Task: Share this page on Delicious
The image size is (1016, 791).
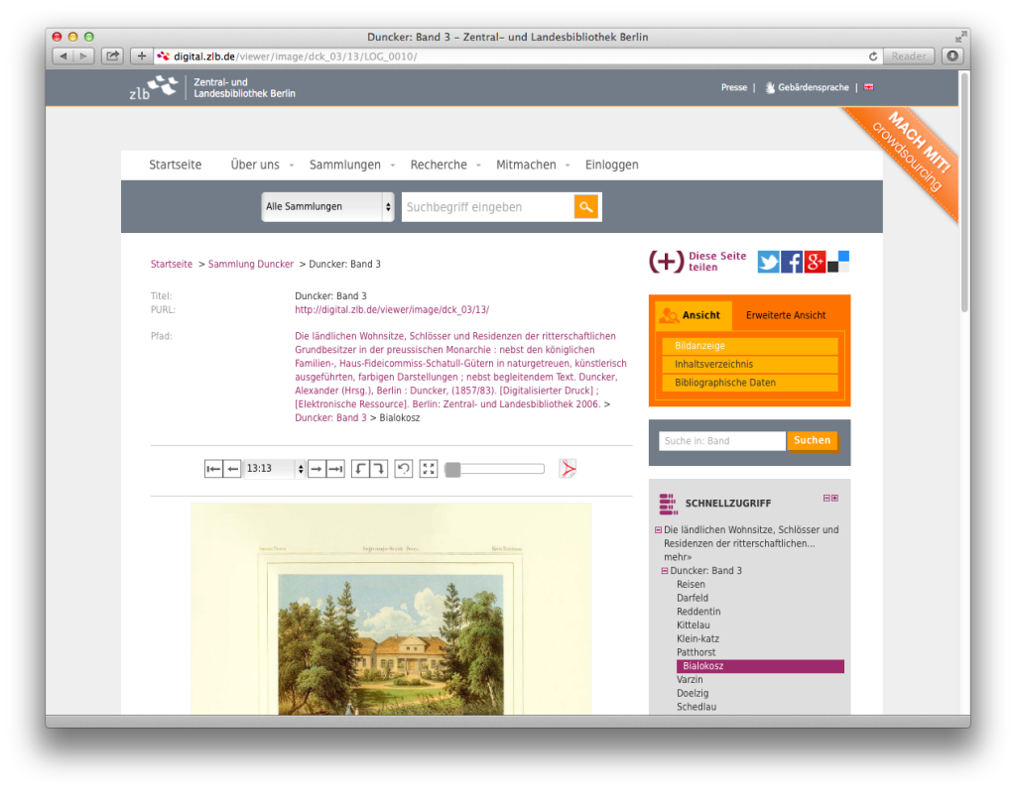Action: (837, 262)
